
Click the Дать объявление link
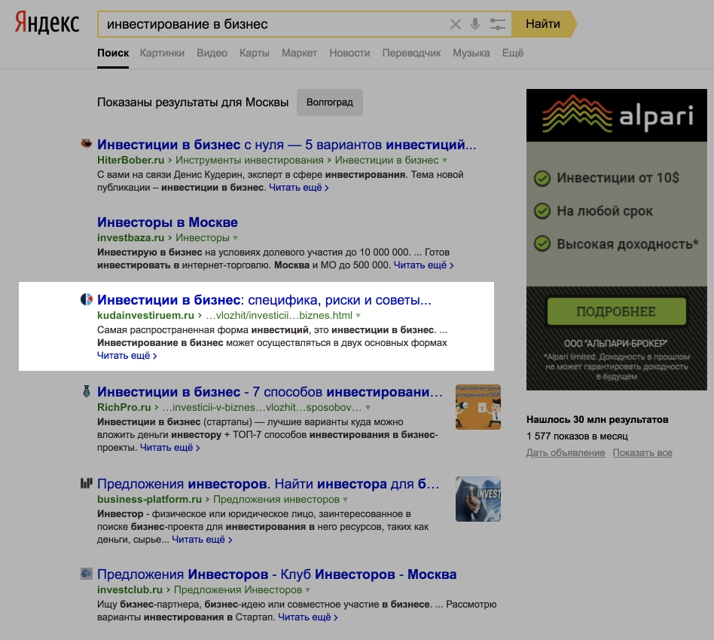coord(566,452)
